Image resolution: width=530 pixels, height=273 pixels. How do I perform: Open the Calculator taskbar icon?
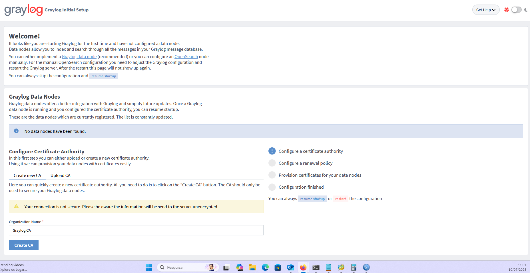[354, 267]
